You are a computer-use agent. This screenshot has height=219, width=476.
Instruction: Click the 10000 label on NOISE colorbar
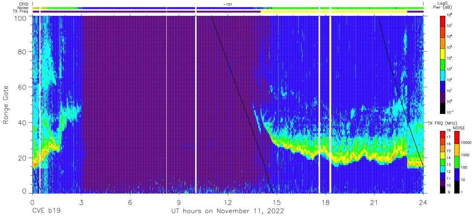(466, 143)
